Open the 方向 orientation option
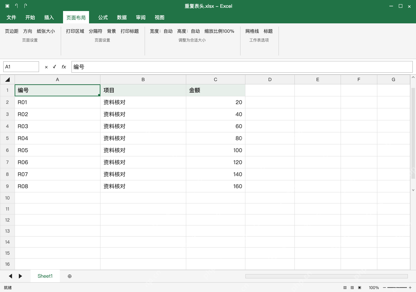 28,31
